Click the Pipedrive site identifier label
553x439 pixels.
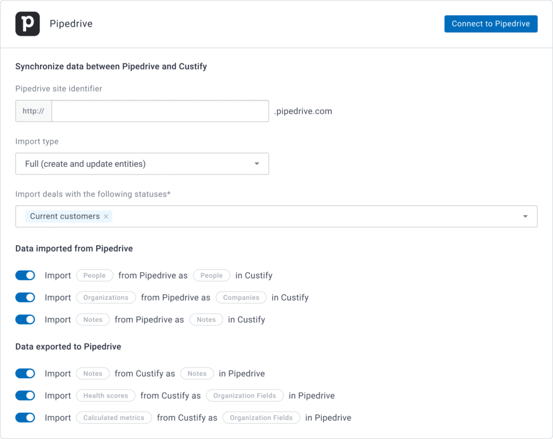tap(58, 89)
